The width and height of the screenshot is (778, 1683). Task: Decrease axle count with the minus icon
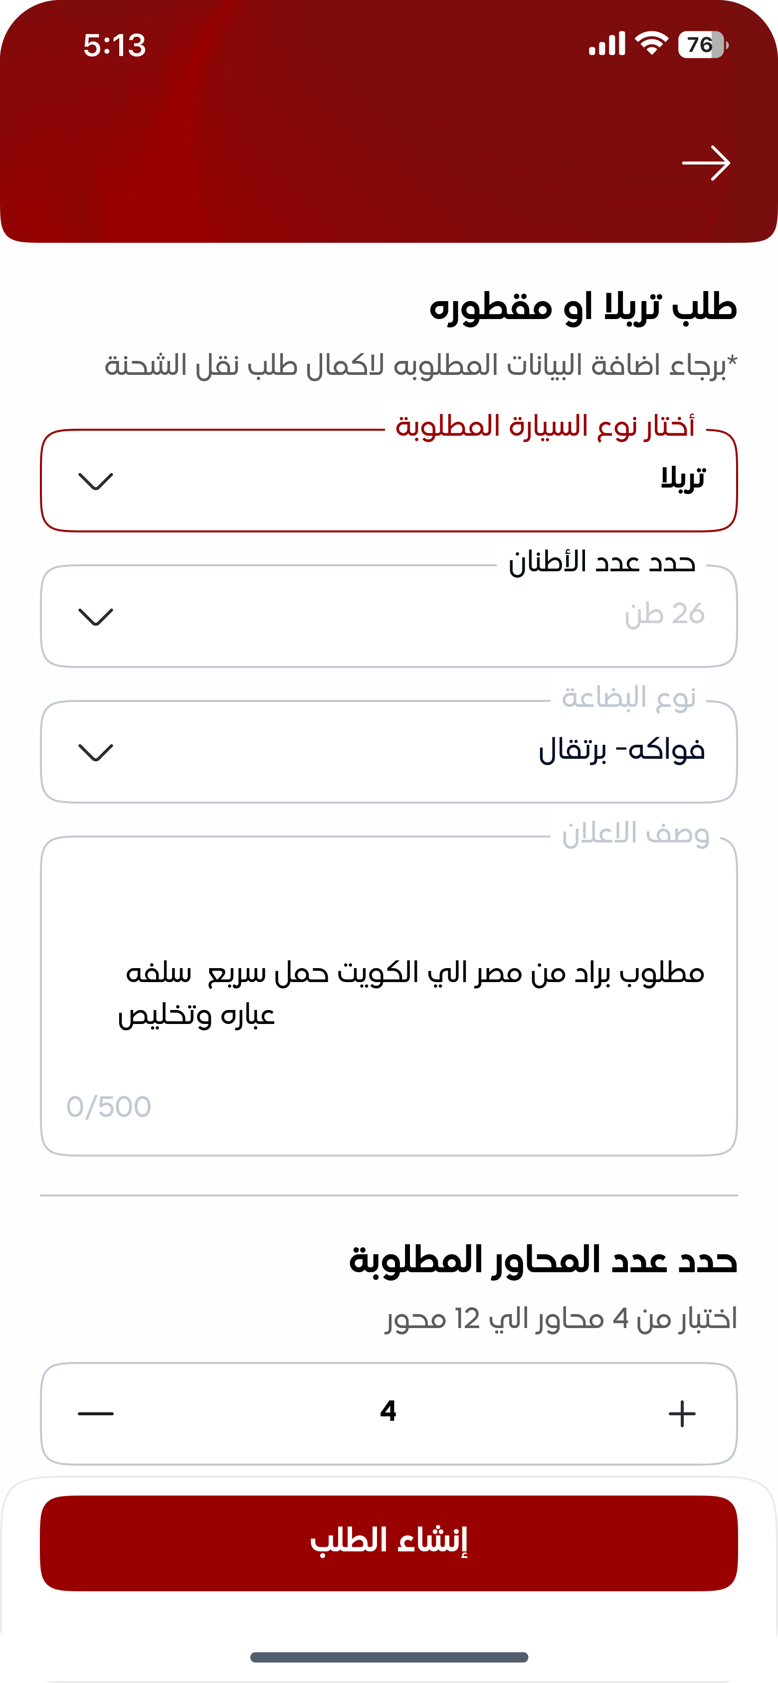tap(95, 1414)
